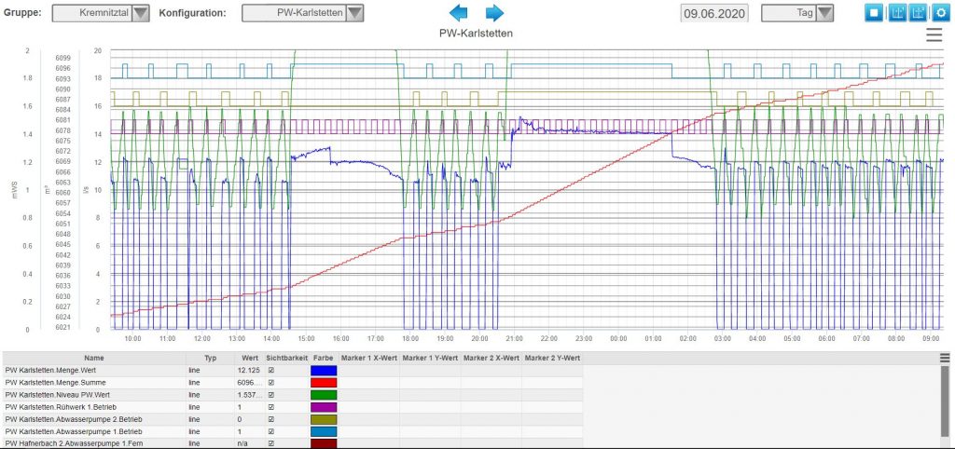Click the mWS axis unit label
Image resolution: width=955 pixels, height=449 pixels.
point(15,190)
